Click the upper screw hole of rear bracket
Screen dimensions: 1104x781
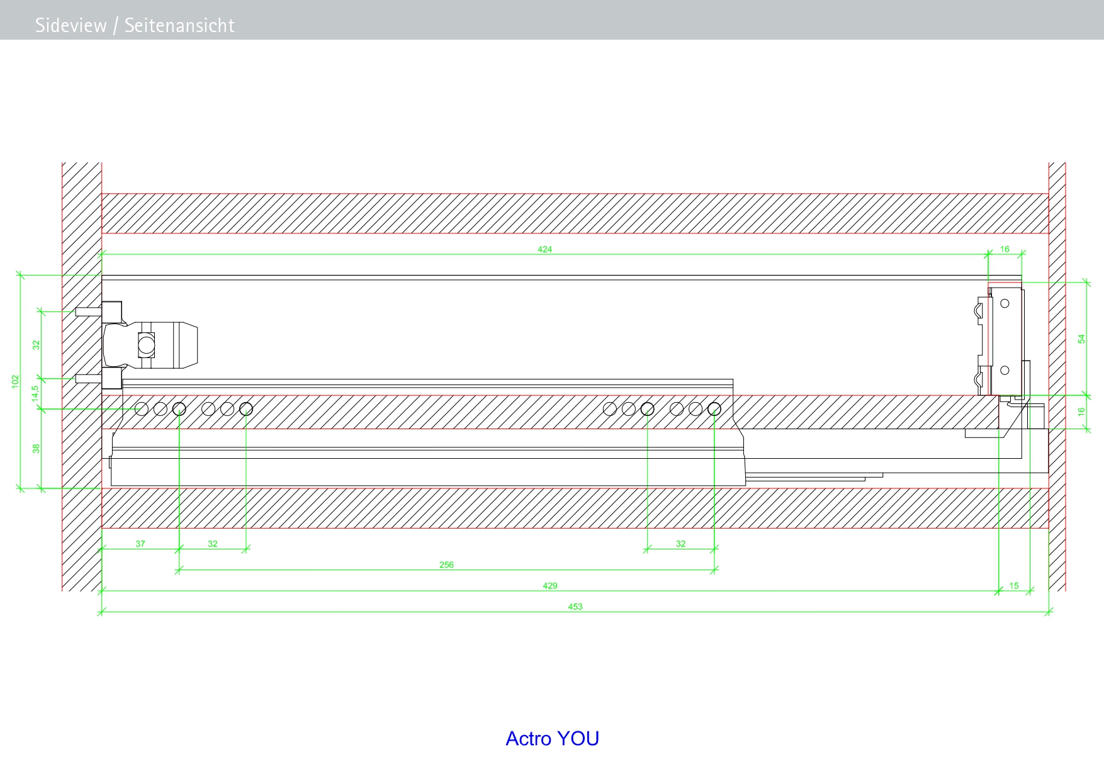coord(1005,303)
